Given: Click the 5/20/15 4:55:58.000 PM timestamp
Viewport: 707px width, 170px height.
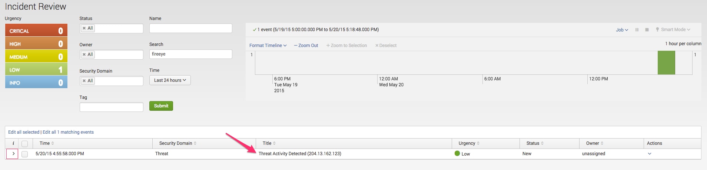Looking at the screenshot, I should coord(60,154).
